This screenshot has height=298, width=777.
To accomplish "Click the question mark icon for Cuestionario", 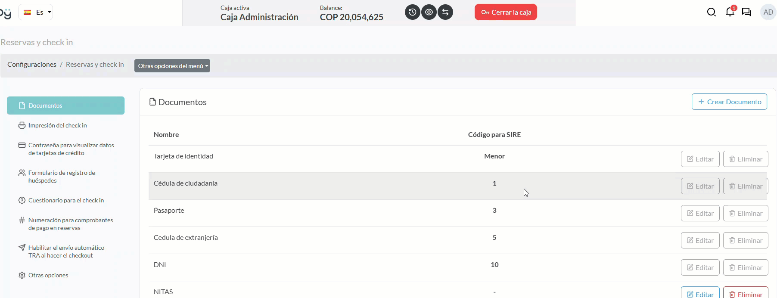I will coord(22,200).
